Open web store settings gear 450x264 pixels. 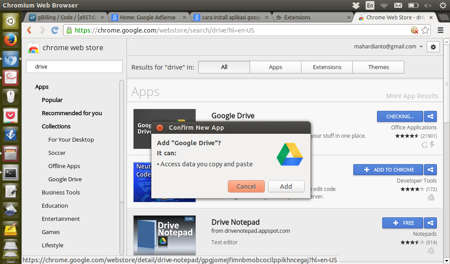coord(433,47)
